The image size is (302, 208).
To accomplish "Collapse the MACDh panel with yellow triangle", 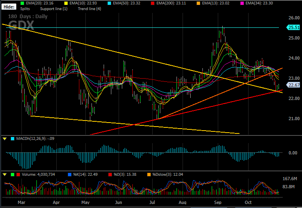I will click(4, 139).
